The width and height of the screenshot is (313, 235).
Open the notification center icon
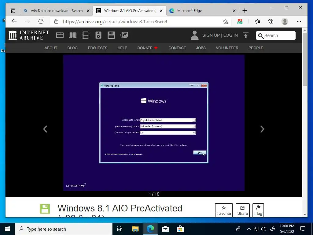click(303, 229)
